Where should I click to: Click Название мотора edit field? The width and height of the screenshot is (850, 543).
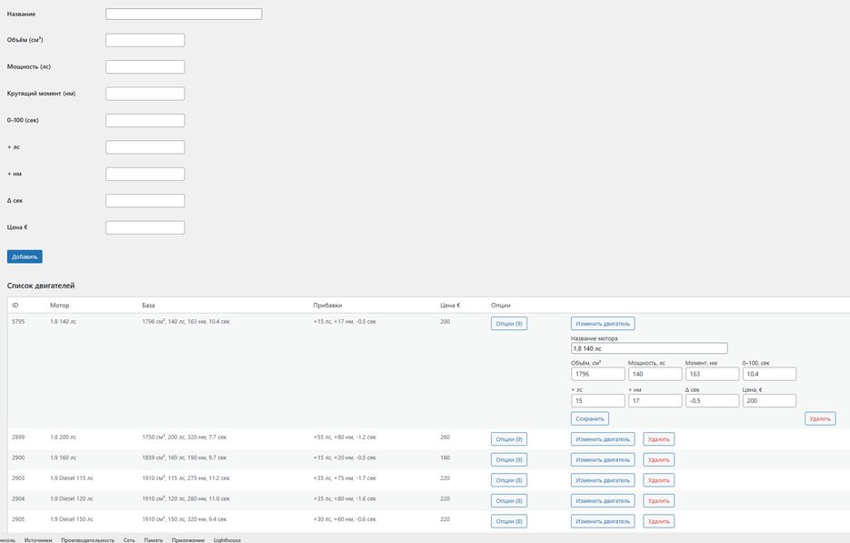(x=649, y=348)
